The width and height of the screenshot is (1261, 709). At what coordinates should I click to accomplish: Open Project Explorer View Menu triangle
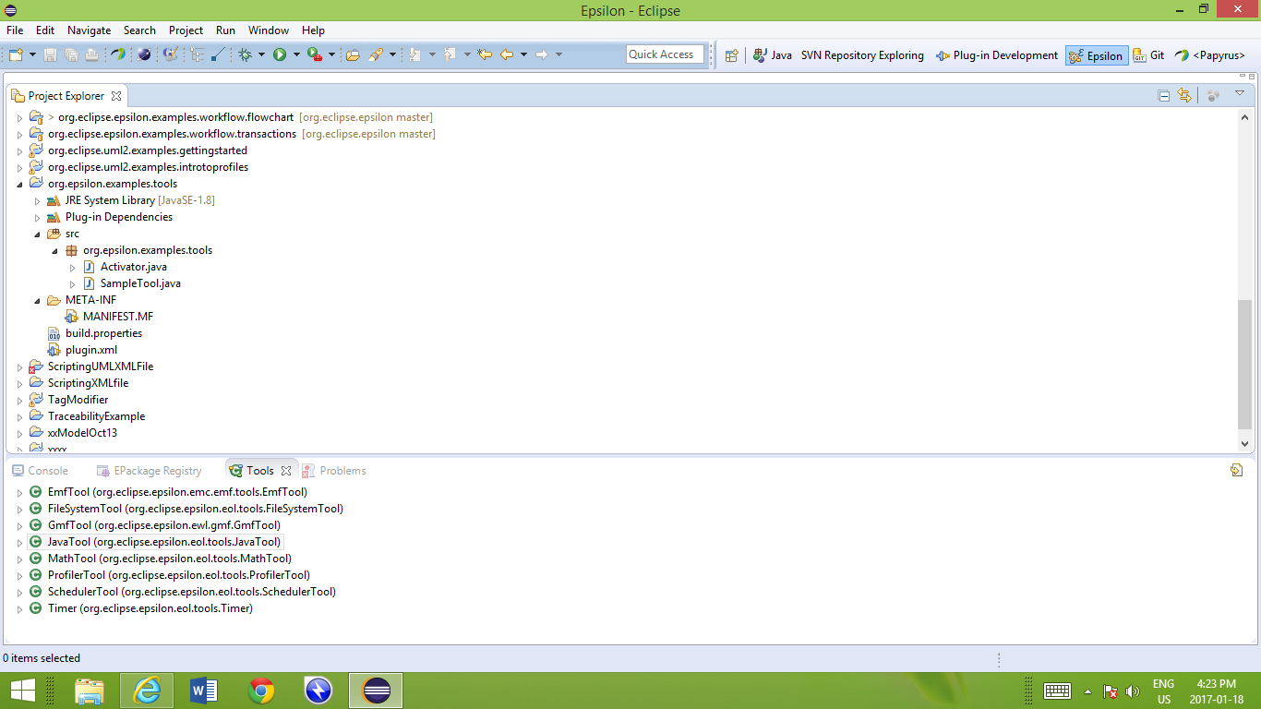click(1240, 93)
